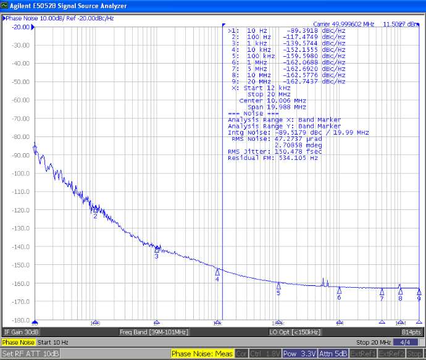The width and height of the screenshot is (426, 360).
Task: Toggle the Cor correction indicator
Action: pyautogui.click(x=241, y=354)
